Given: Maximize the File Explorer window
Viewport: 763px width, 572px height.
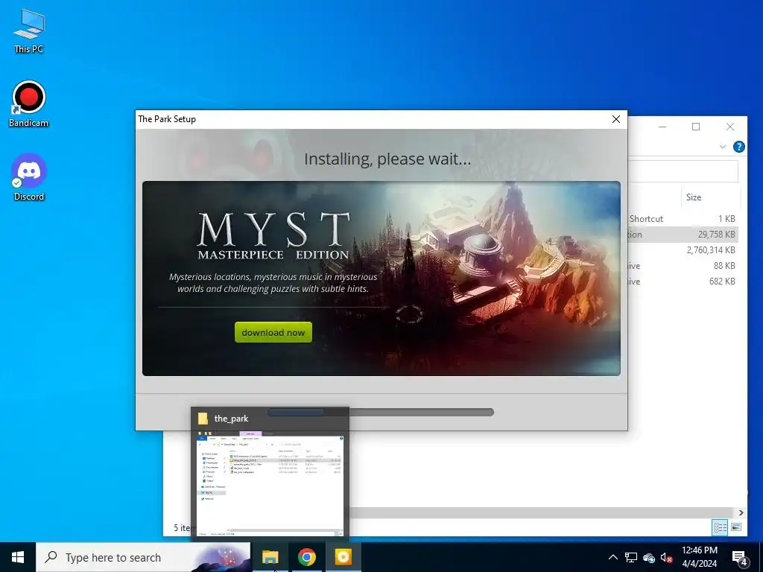Looking at the screenshot, I should pyautogui.click(x=696, y=127).
